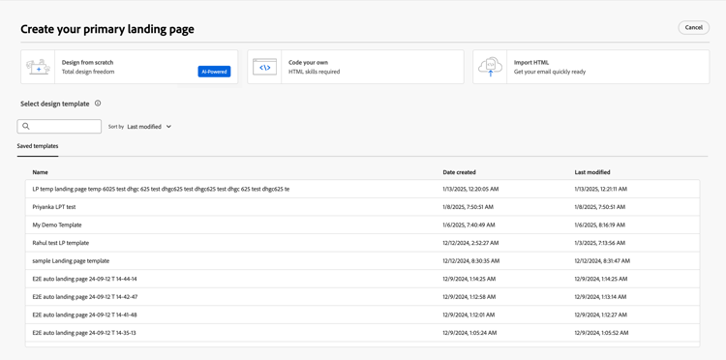Viewport: 726px width, 360px height.
Task: Click into the template search field
Action: [x=59, y=127]
